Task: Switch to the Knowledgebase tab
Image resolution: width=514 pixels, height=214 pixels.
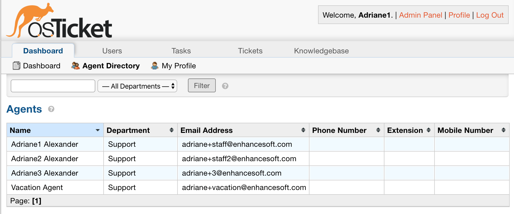Action: coord(321,51)
